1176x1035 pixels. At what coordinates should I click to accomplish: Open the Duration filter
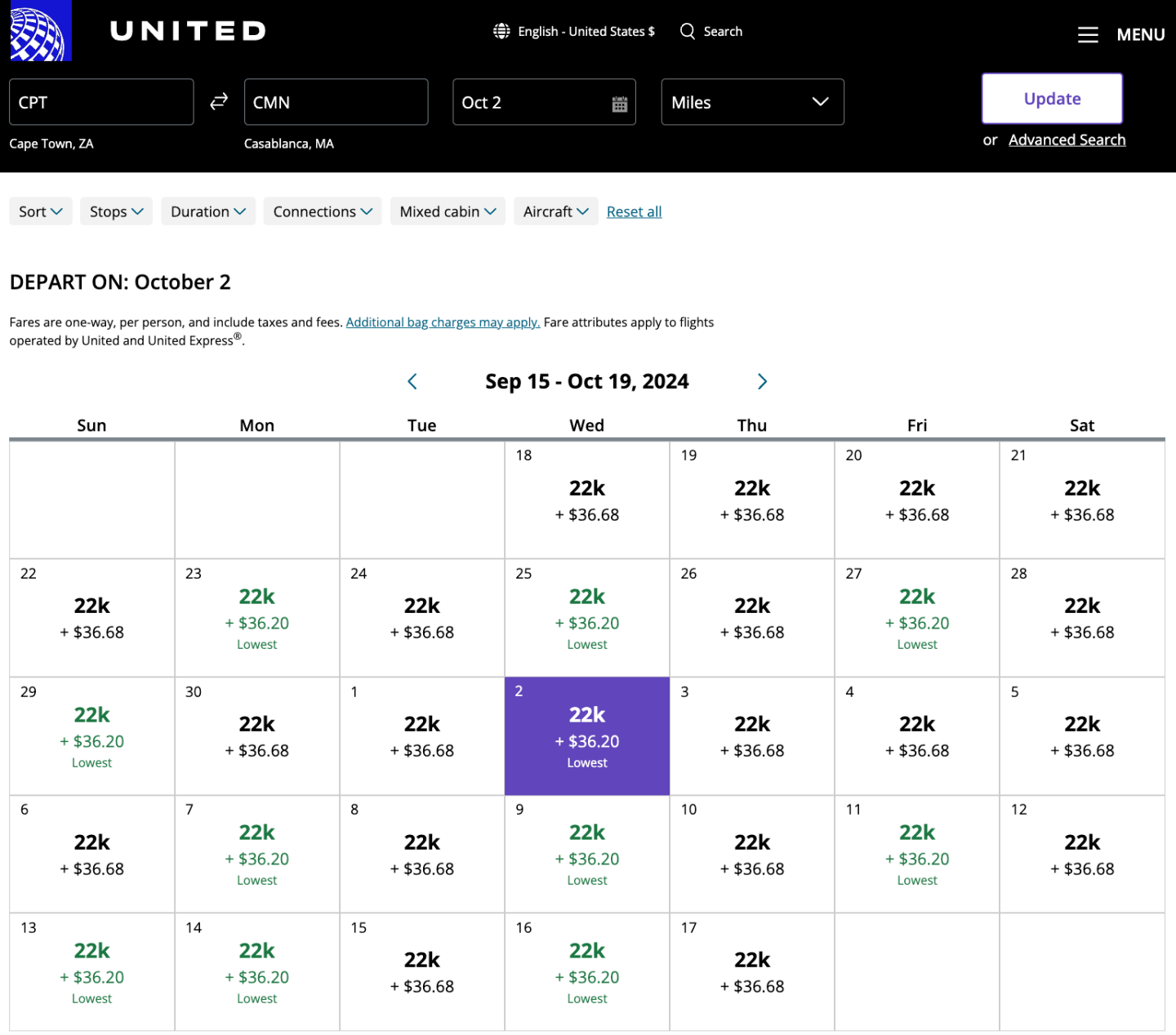(208, 211)
